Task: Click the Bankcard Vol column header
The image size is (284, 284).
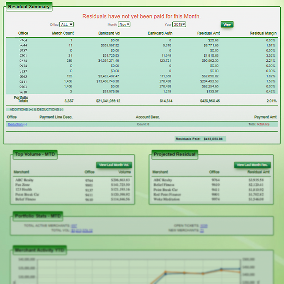Action: tap(109, 33)
